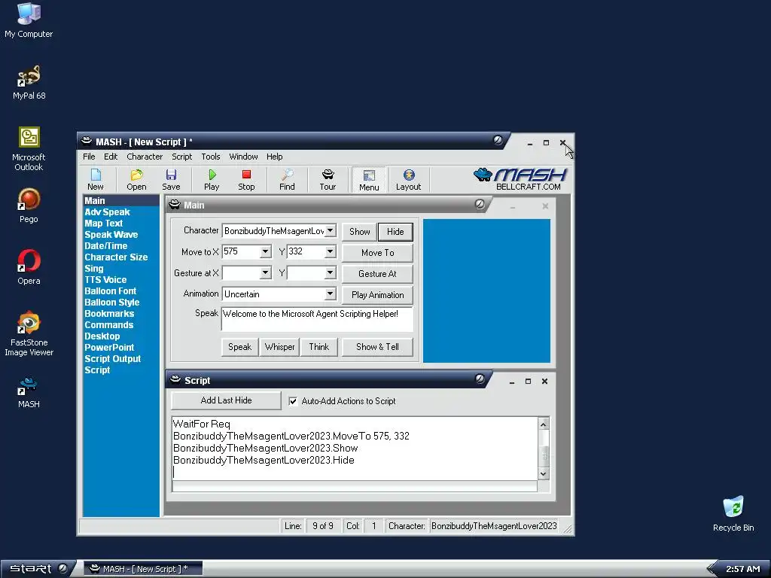Click into the Speak text field
This screenshot has width=771, height=578.
point(317,318)
